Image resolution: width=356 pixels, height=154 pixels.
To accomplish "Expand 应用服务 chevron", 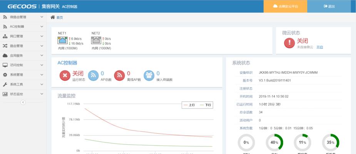I will click(x=42, y=56).
